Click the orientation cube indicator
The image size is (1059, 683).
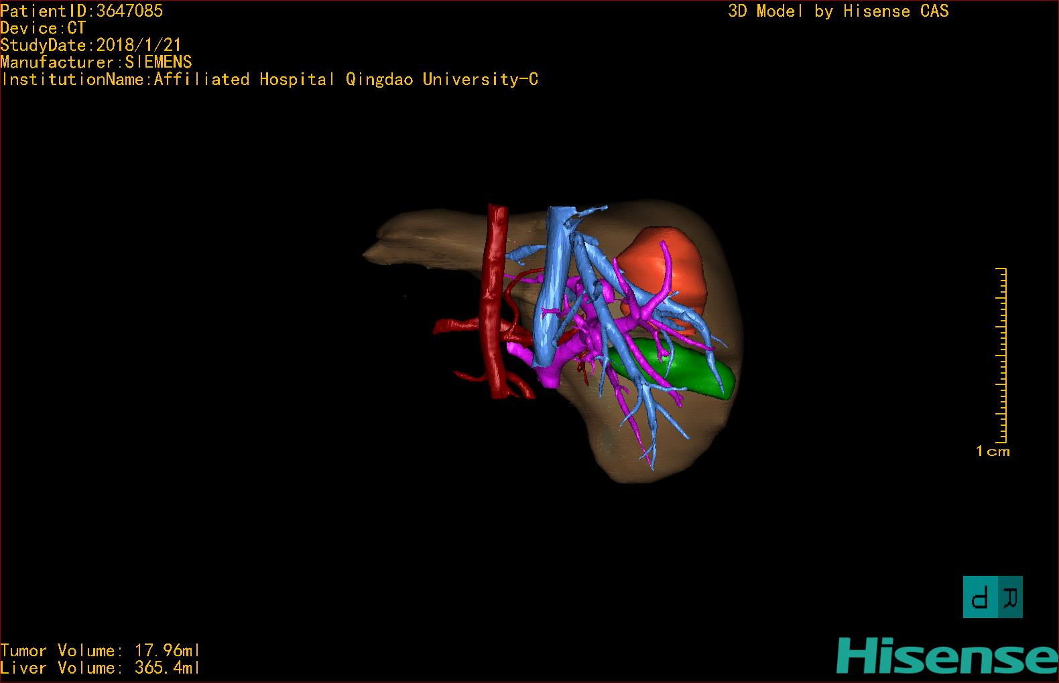tap(993, 597)
